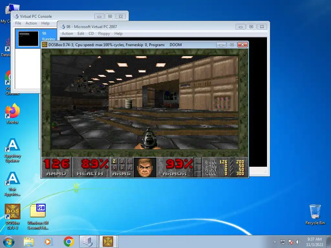Click the Virtual PC 2007 title bar icon
The height and width of the screenshot is (248, 331).
click(x=63, y=26)
